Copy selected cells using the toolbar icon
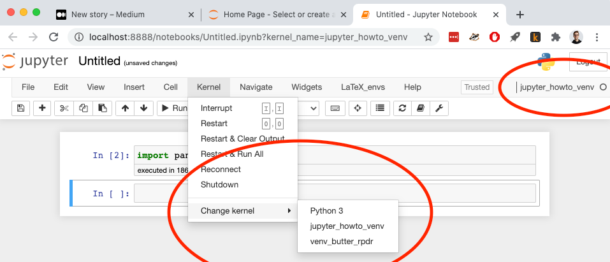This screenshot has height=262, width=610. (x=84, y=108)
